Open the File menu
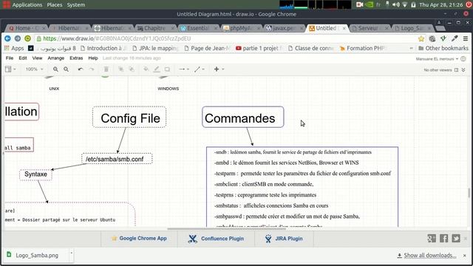This screenshot has width=473, height=266. point(10,58)
